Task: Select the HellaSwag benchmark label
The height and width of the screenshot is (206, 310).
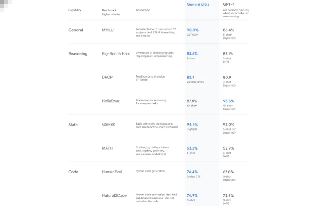Action: [111, 101]
